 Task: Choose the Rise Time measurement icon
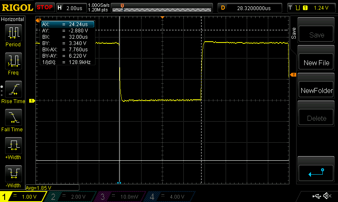point(13,90)
